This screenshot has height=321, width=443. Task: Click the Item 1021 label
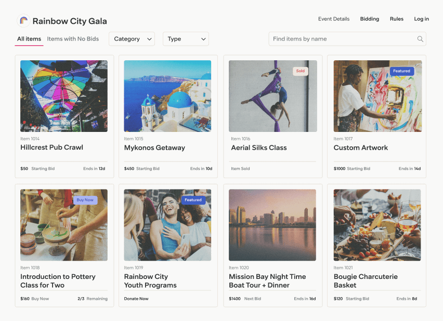pos(343,267)
